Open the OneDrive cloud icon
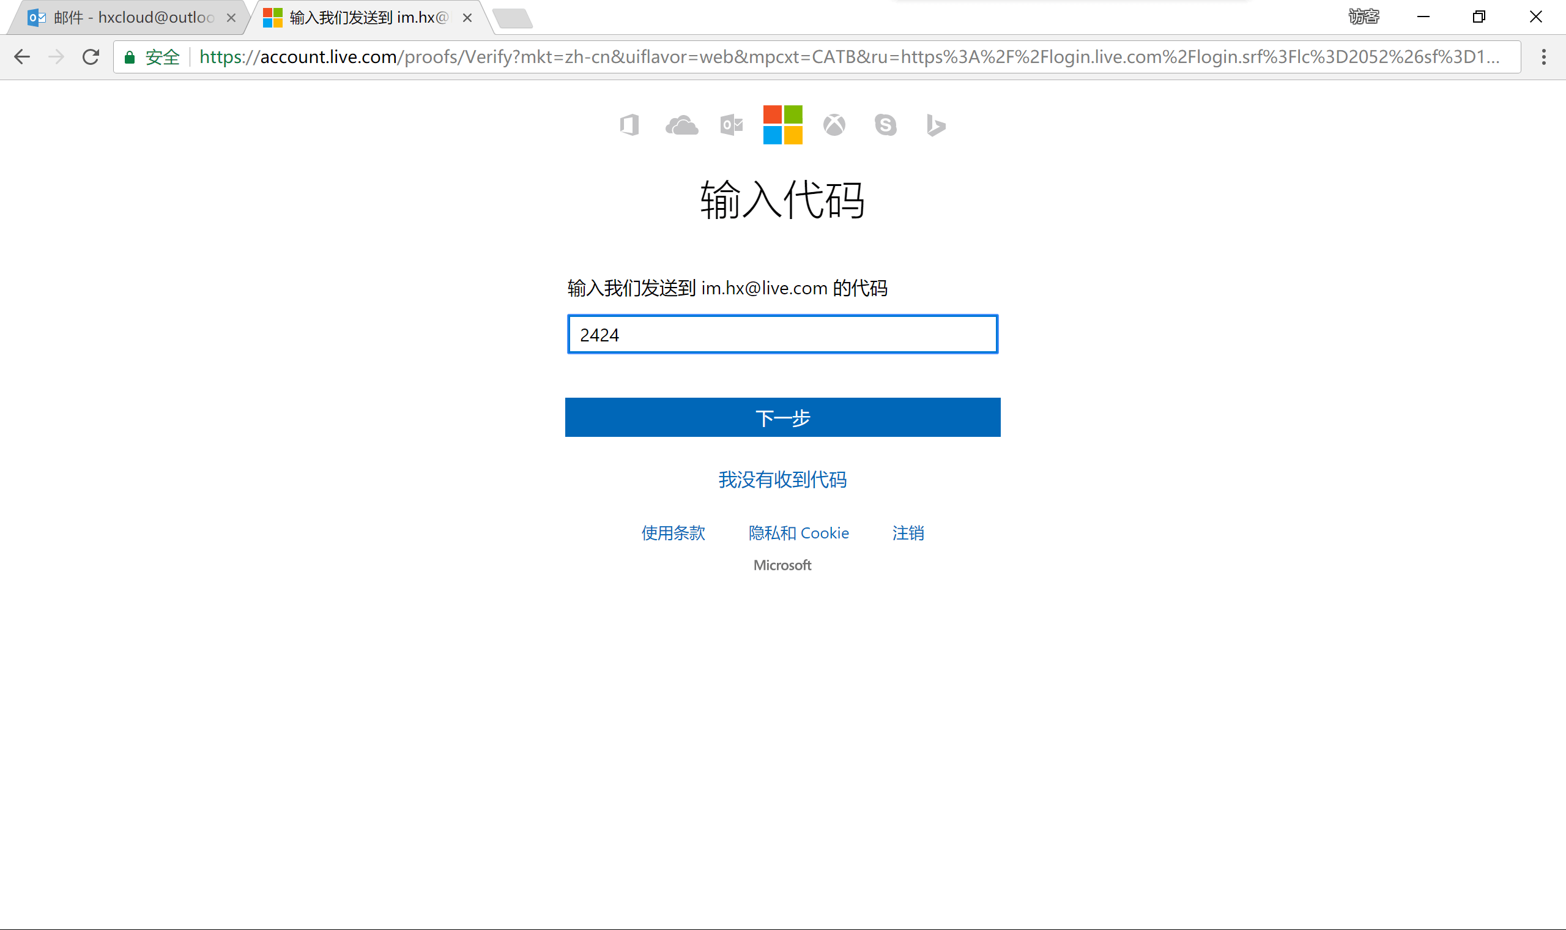Image resolution: width=1566 pixels, height=930 pixels. (681, 125)
